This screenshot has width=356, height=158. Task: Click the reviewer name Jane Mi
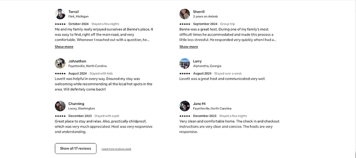tap(199, 103)
